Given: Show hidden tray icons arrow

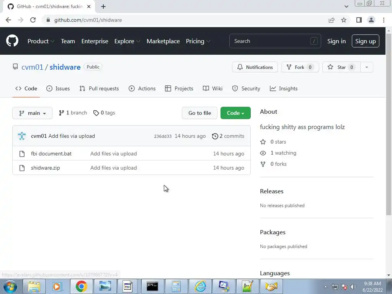Looking at the screenshot, I should (325, 287).
